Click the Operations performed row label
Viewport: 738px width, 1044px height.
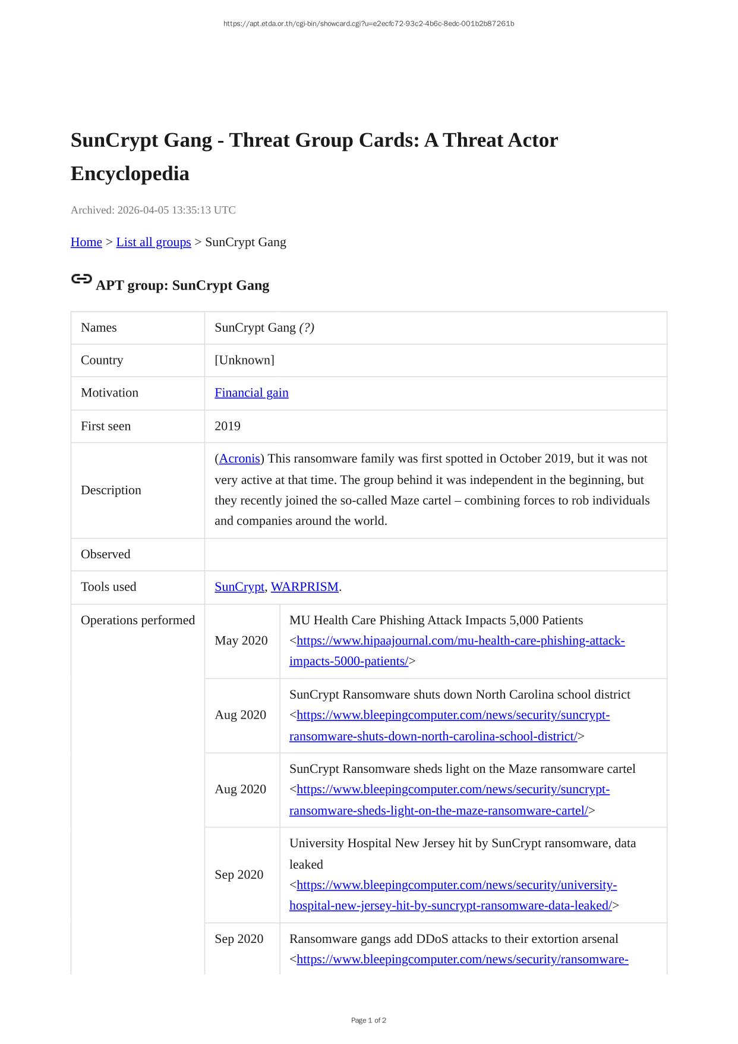(138, 620)
